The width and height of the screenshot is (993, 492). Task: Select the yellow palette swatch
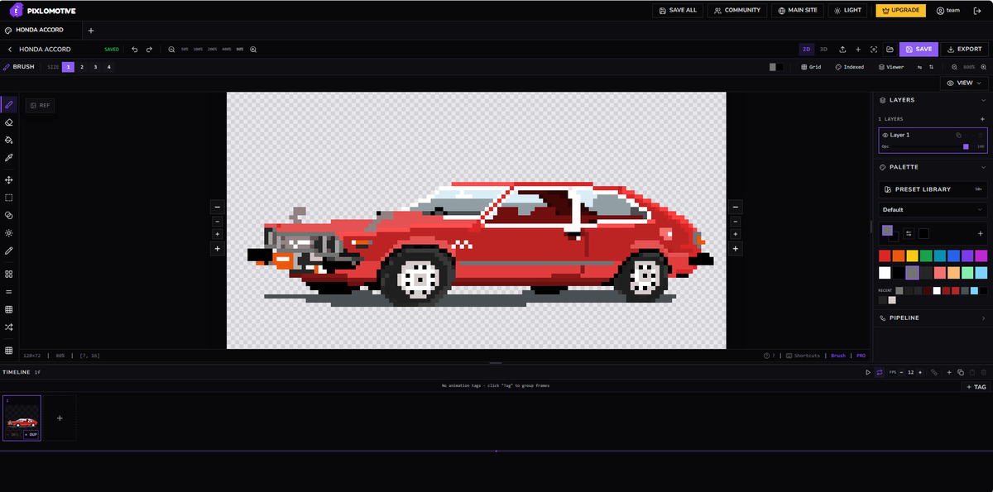click(x=912, y=256)
